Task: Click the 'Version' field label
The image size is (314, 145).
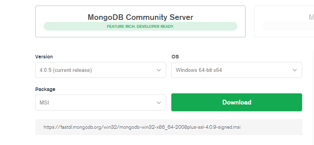Action: (x=44, y=57)
